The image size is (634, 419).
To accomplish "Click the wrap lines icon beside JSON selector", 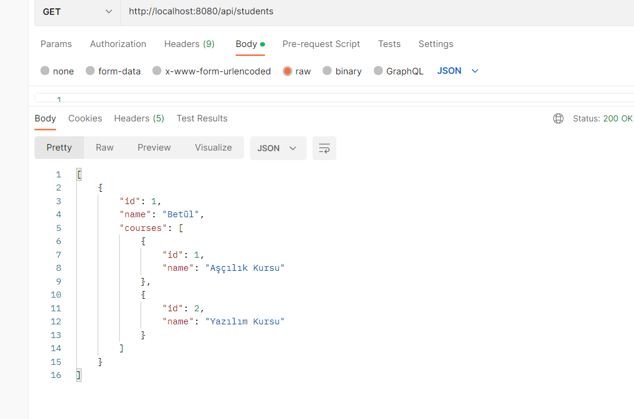I will (324, 148).
